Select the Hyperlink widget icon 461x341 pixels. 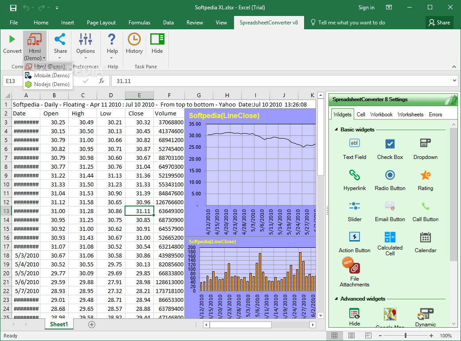[354, 175]
